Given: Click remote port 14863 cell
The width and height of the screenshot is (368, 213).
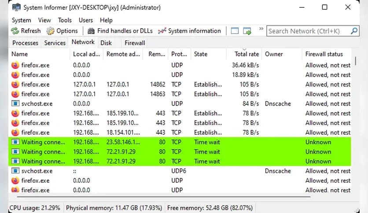Looking at the screenshot, I should 158,94.
